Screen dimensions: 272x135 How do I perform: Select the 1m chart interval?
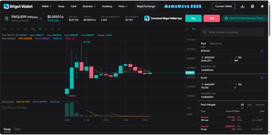(12, 29)
